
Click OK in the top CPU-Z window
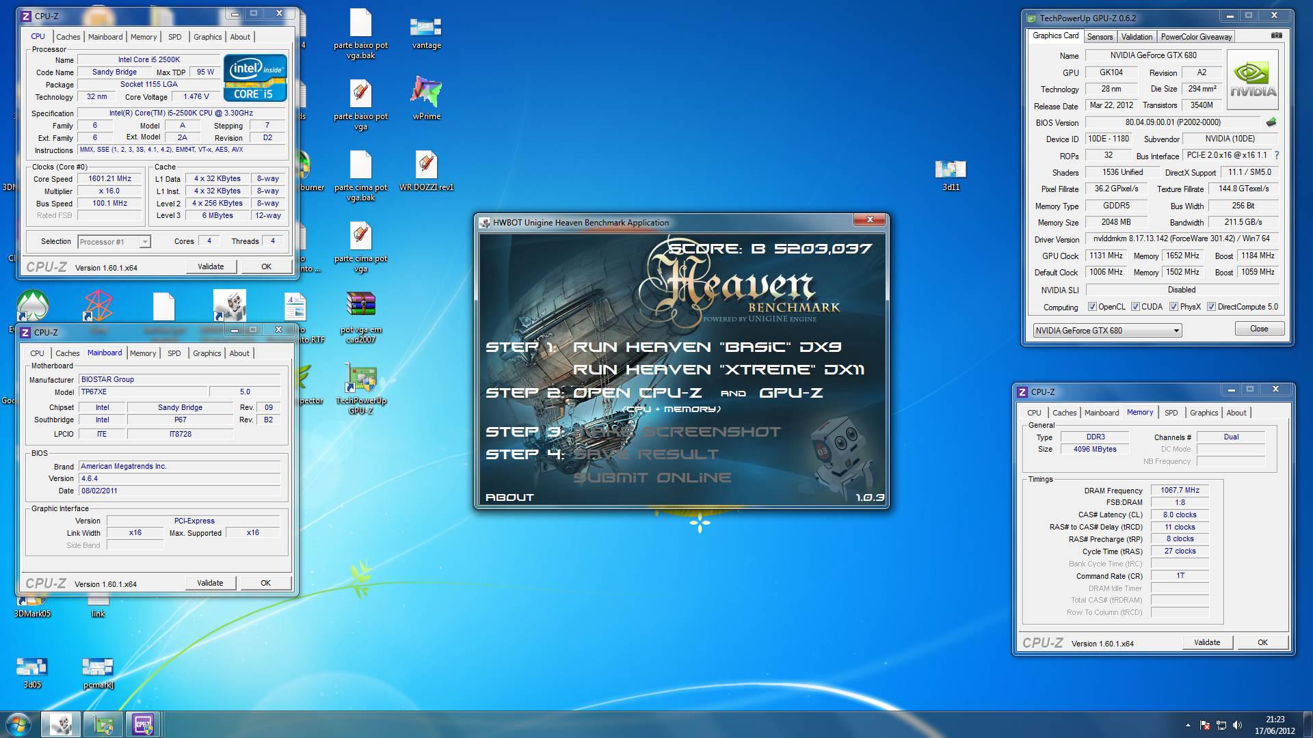266,266
